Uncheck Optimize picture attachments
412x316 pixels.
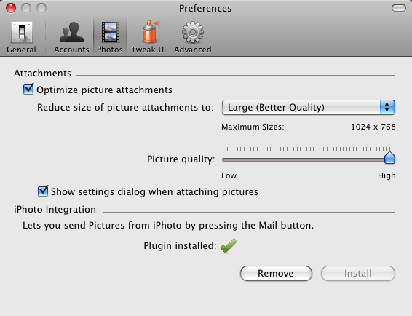[x=28, y=89]
